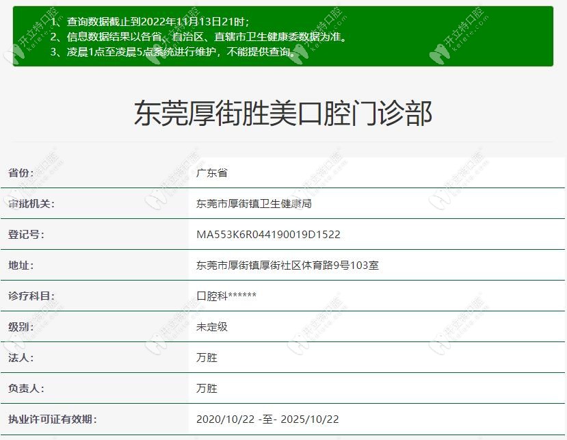Click the 登记号 label
Viewport: 567px width, 440px height.
coord(27,234)
